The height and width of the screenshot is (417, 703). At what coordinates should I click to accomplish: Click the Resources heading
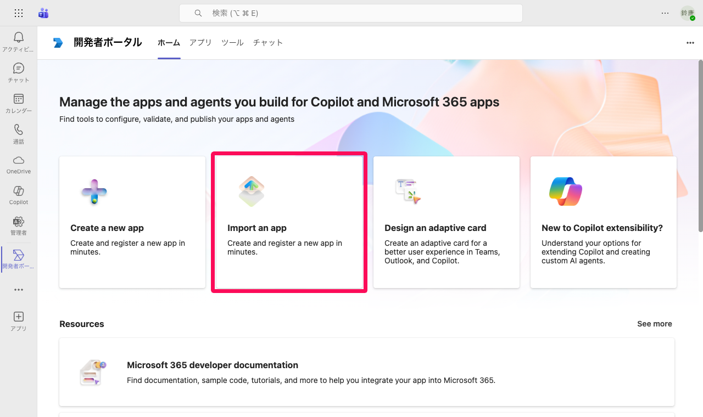pyautogui.click(x=82, y=324)
